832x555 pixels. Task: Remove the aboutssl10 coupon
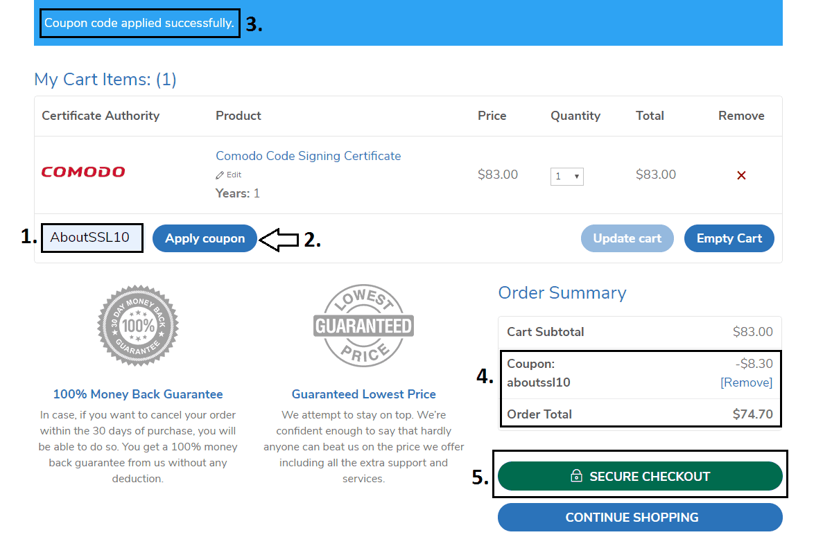coord(747,382)
